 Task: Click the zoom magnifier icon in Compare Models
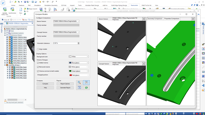click(79, 83)
